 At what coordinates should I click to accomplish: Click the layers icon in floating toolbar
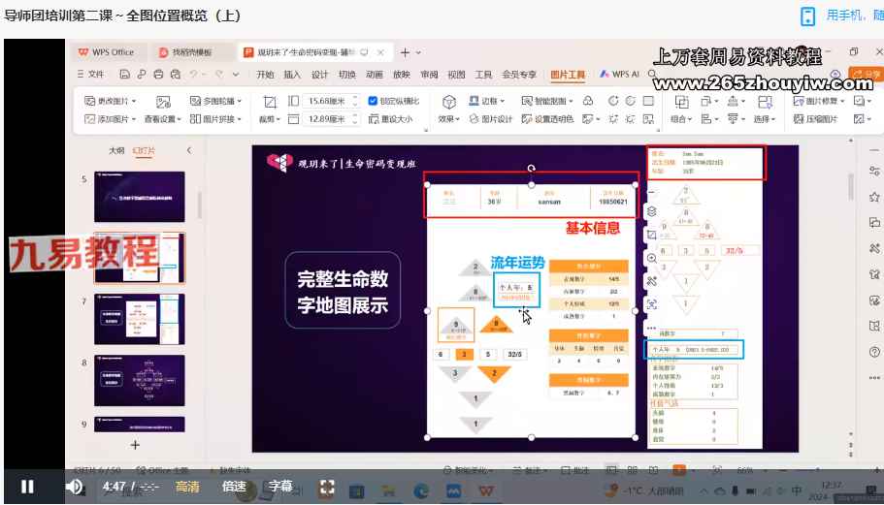[x=652, y=210]
